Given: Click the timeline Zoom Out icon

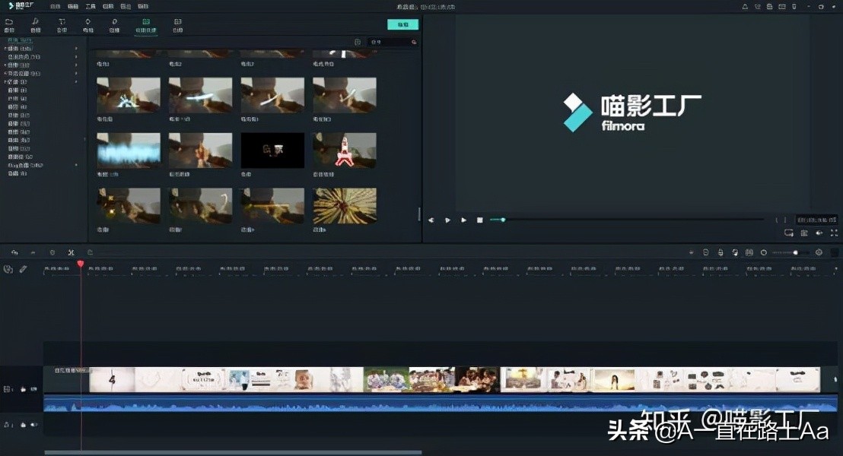Looking at the screenshot, I should (763, 252).
